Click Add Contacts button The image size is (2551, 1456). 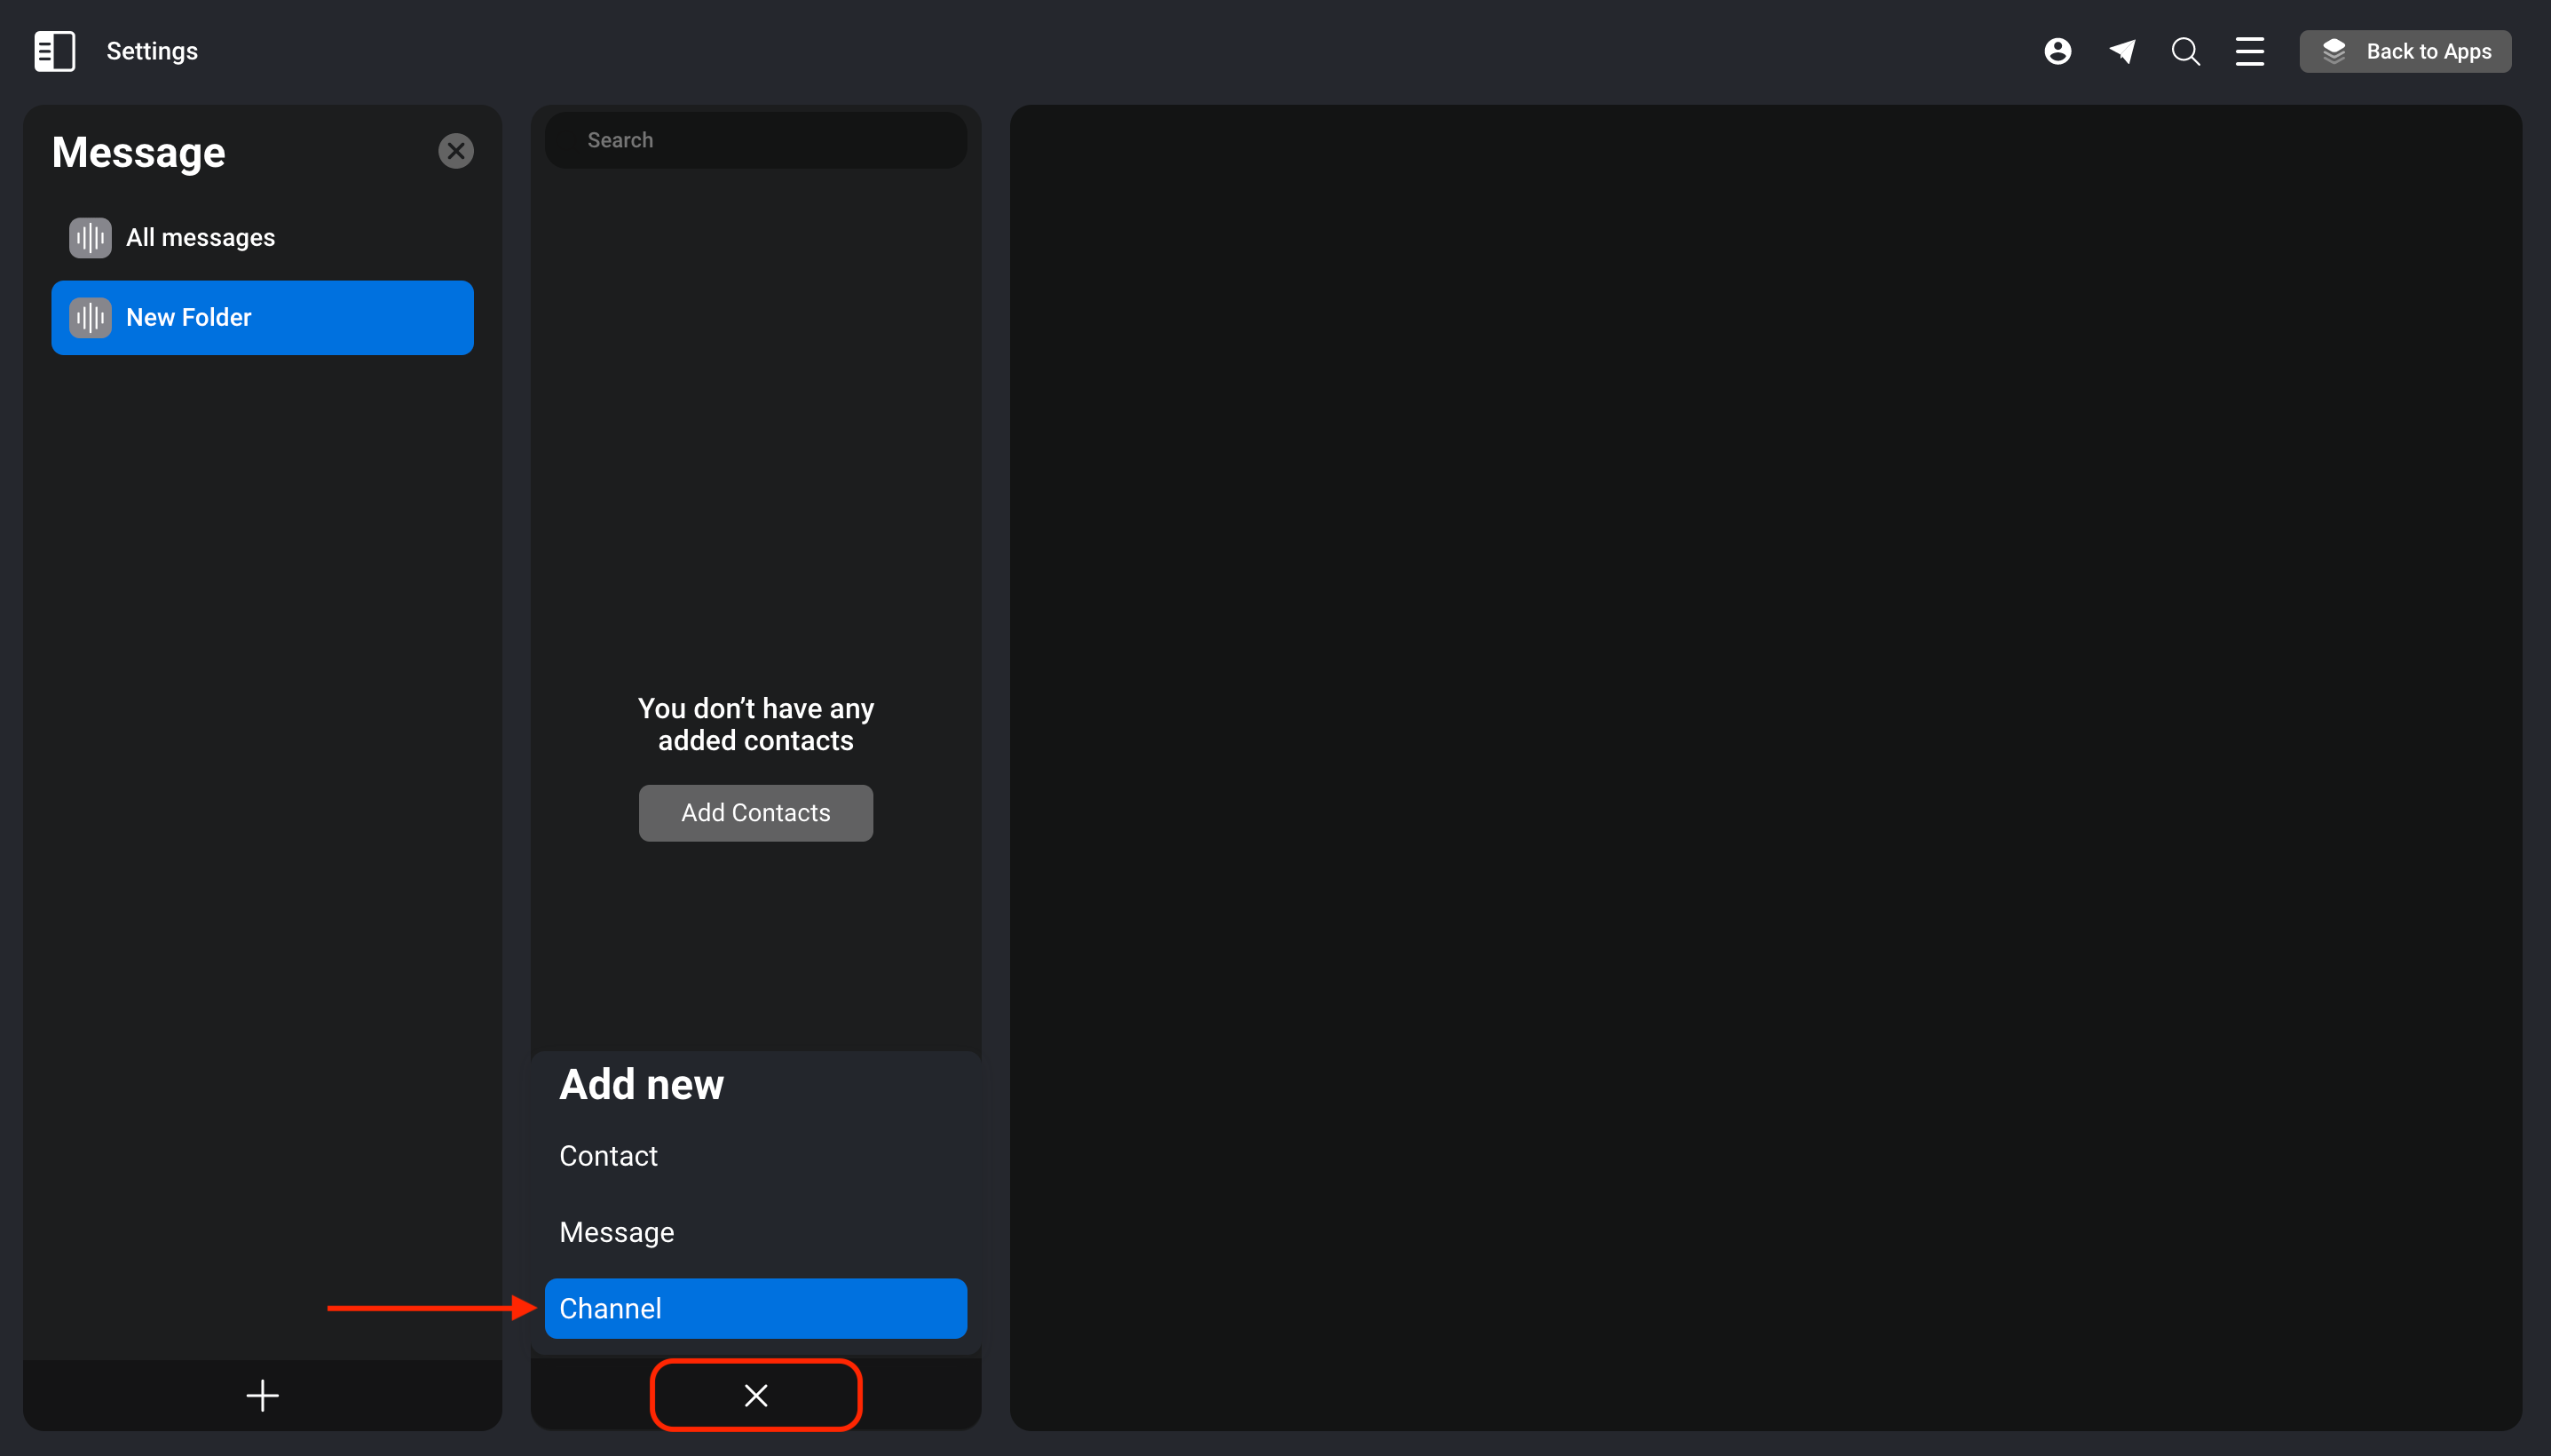(x=755, y=812)
